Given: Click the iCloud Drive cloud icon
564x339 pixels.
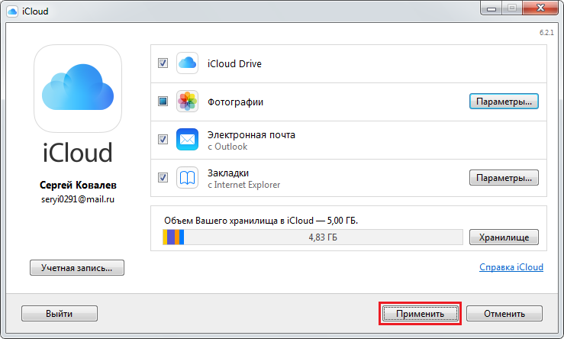Looking at the screenshot, I should tap(187, 63).
